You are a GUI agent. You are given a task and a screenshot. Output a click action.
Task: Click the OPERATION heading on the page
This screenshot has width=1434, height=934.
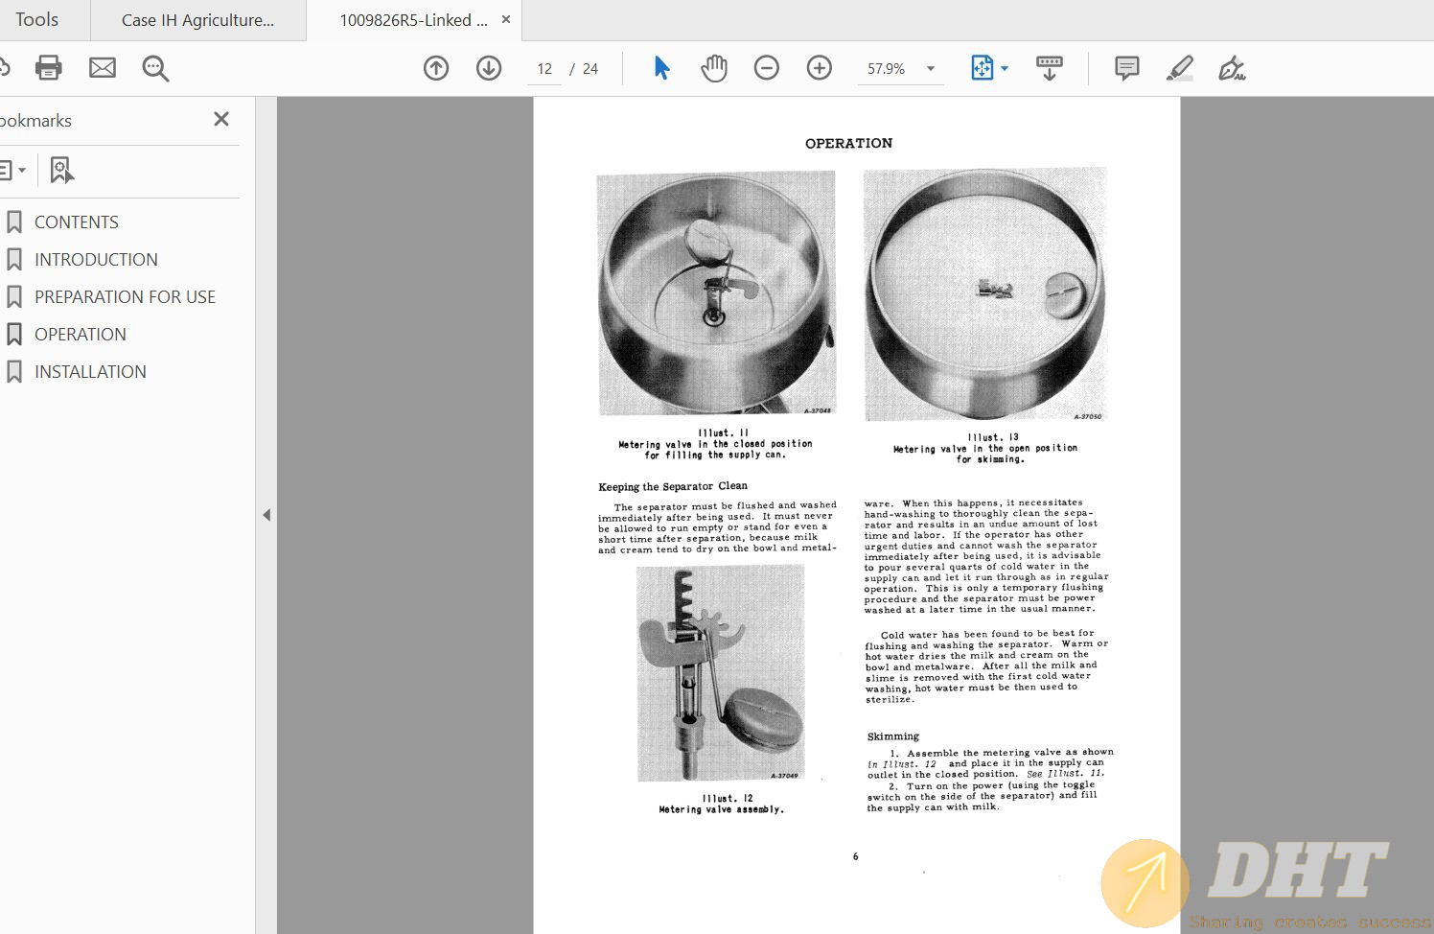click(848, 144)
